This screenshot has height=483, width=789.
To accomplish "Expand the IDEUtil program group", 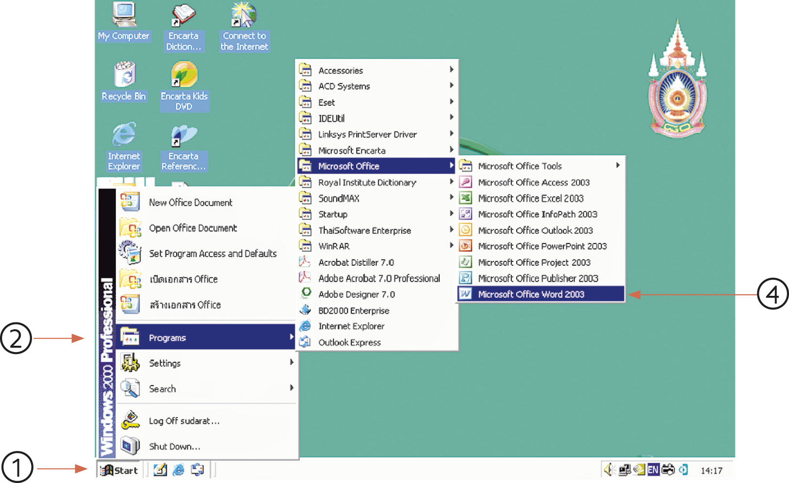I will click(377, 118).
